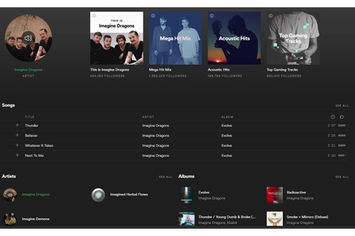Add Thunder to library with plus icon
355x236 pixels.
click(17, 125)
